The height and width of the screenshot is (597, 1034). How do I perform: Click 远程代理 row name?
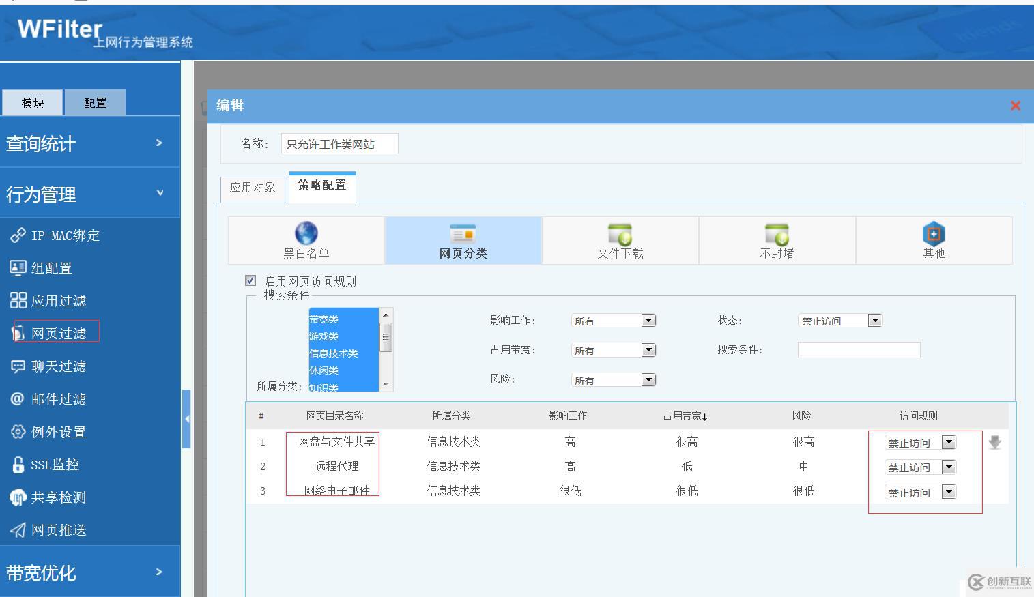click(336, 467)
